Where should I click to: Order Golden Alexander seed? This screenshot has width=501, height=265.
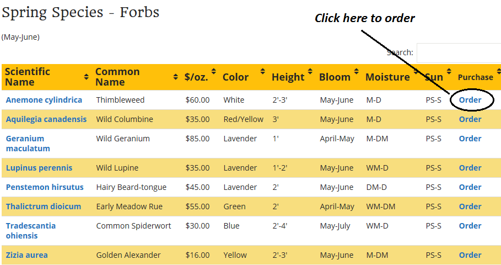470,255
